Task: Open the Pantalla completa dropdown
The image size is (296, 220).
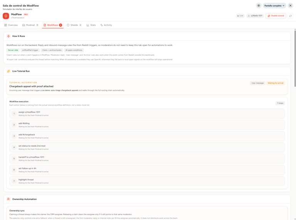Action: click(x=274, y=6)
